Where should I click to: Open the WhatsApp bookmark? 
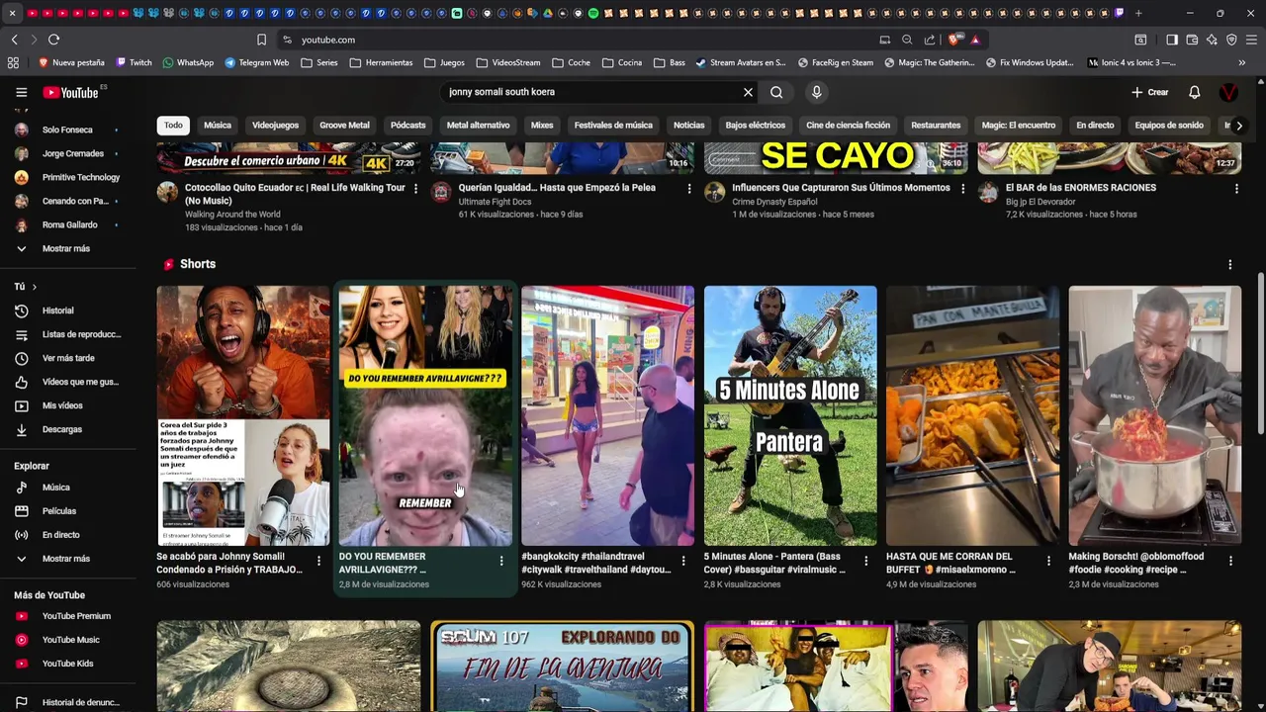(x=188, y=62)
